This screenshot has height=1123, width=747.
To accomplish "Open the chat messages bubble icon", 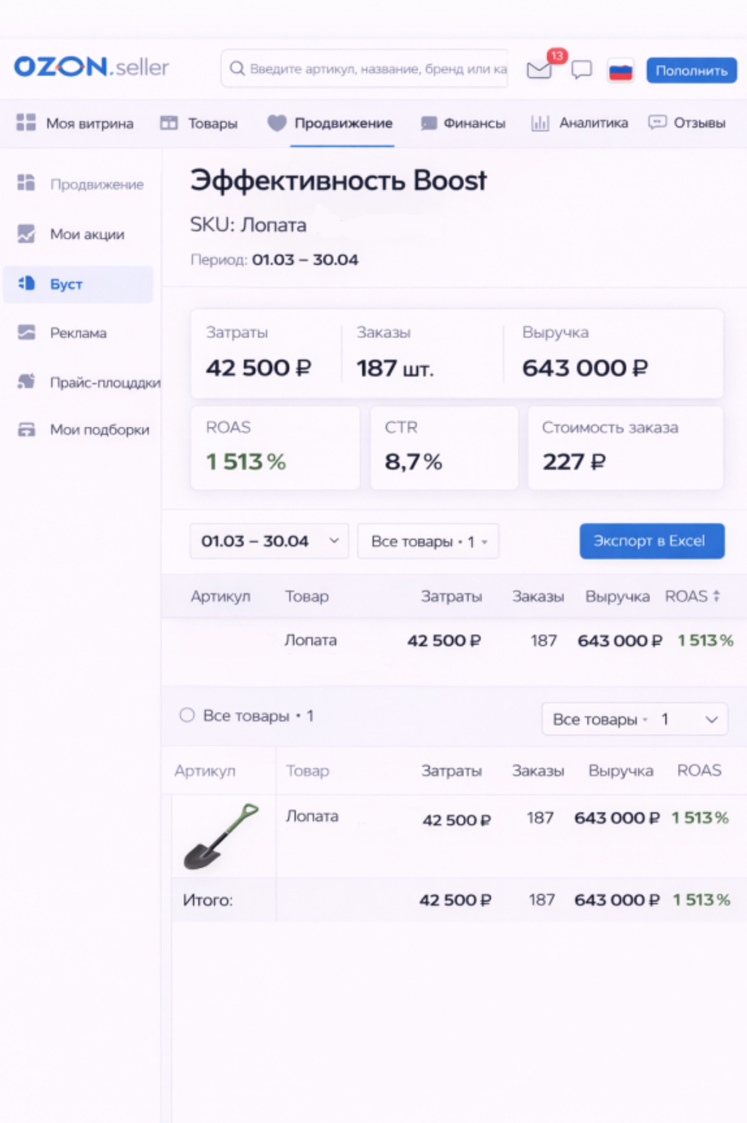I will (582, 70).
